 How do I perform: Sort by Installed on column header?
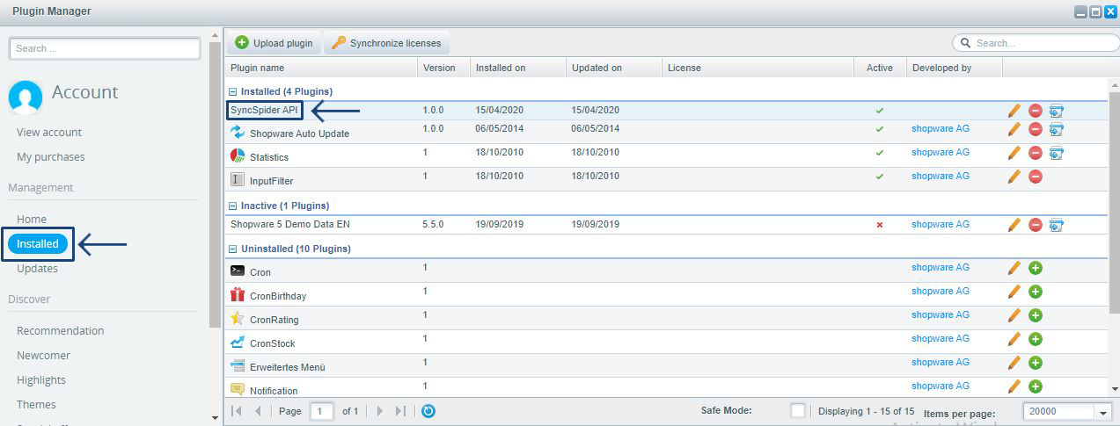[x=517, y=68]
